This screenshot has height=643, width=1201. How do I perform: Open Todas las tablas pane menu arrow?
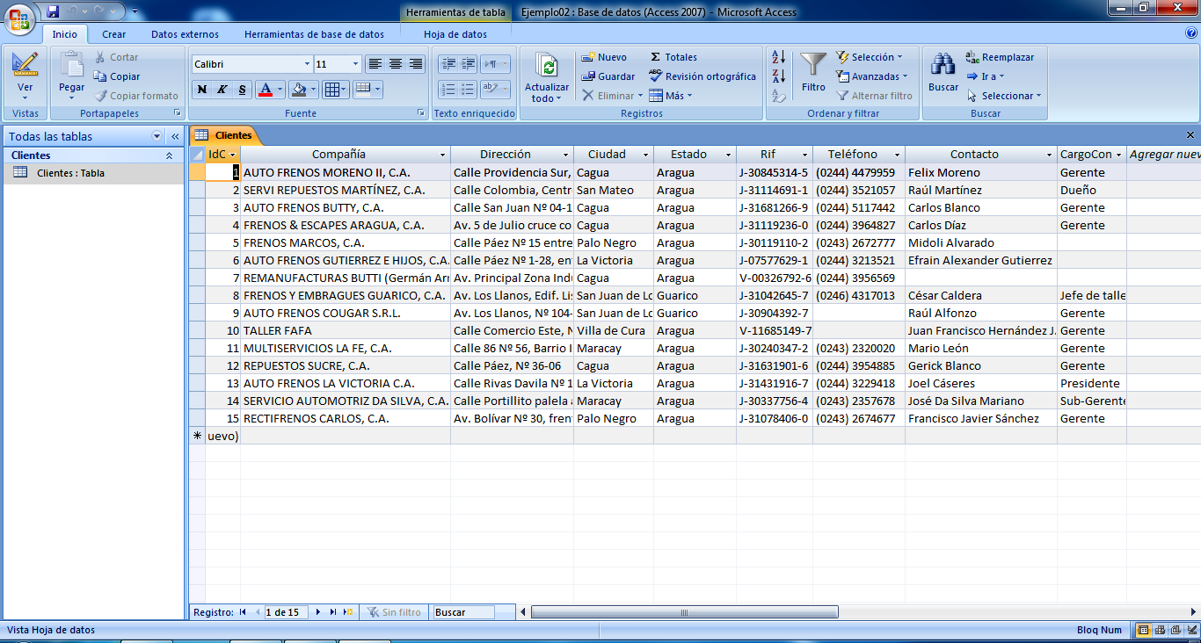click(157, 136)
